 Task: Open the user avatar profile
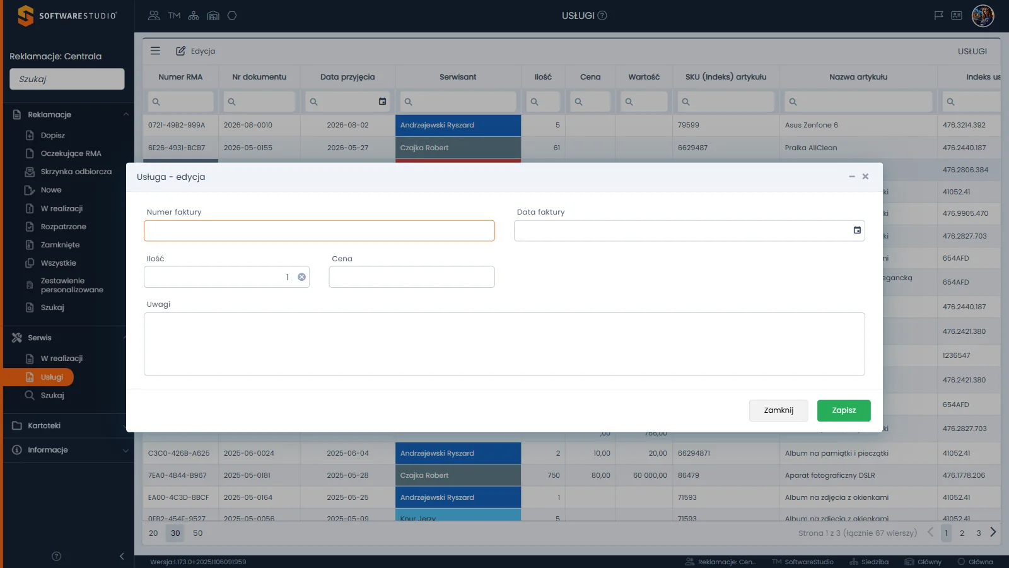tap(983, 16)
